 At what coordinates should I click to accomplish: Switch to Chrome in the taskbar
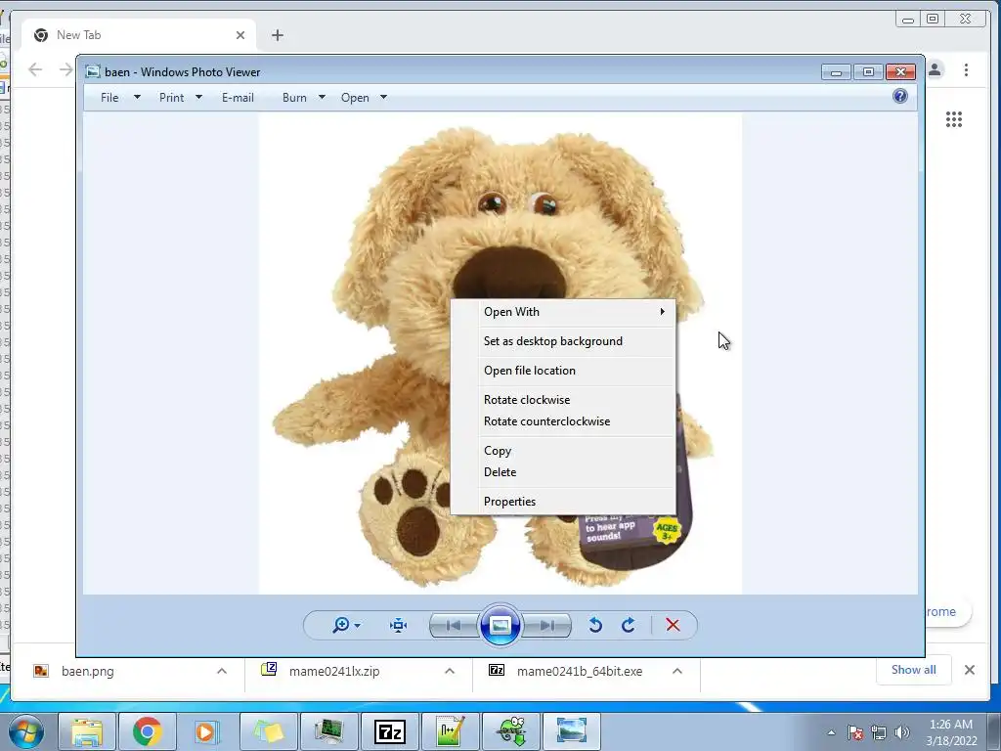148,731
